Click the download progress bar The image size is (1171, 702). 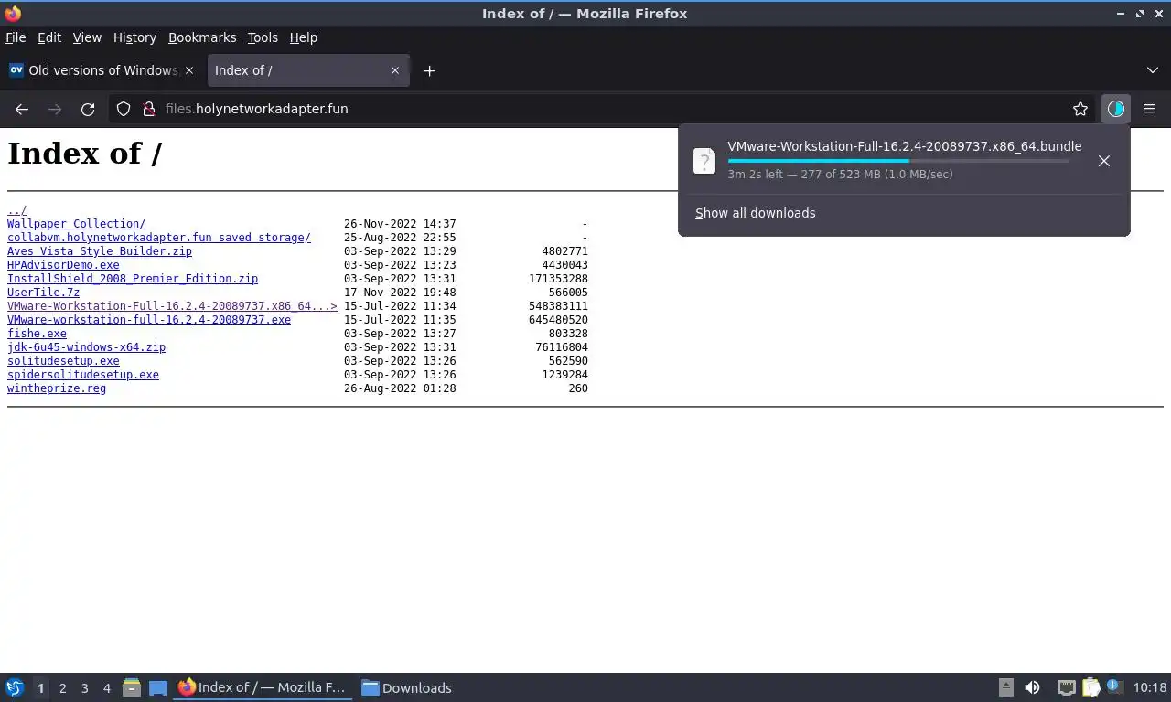tap(897, 161)
